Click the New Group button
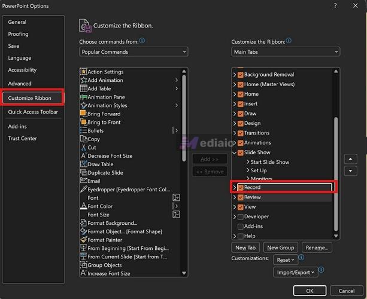 pos(281,248)
